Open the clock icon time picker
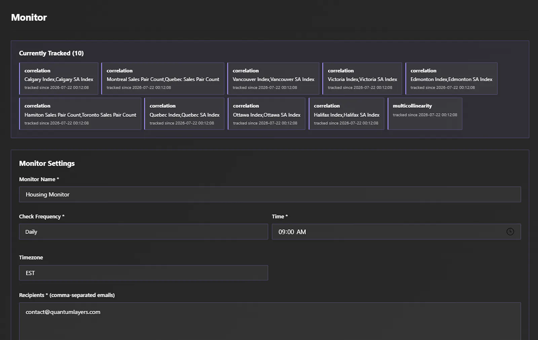The width and height of the screenshot is (538, 340). [510, 232]
